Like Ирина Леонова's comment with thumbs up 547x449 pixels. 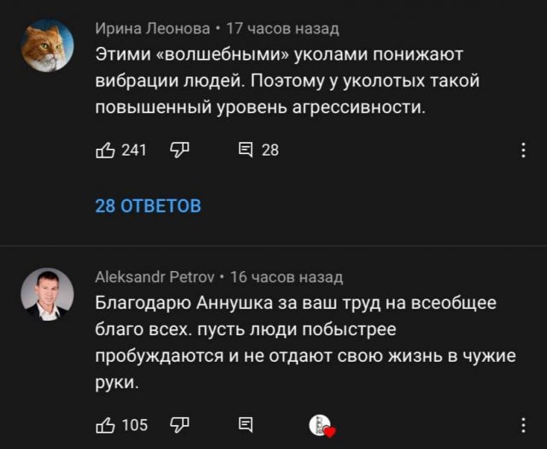pos(105,151)
